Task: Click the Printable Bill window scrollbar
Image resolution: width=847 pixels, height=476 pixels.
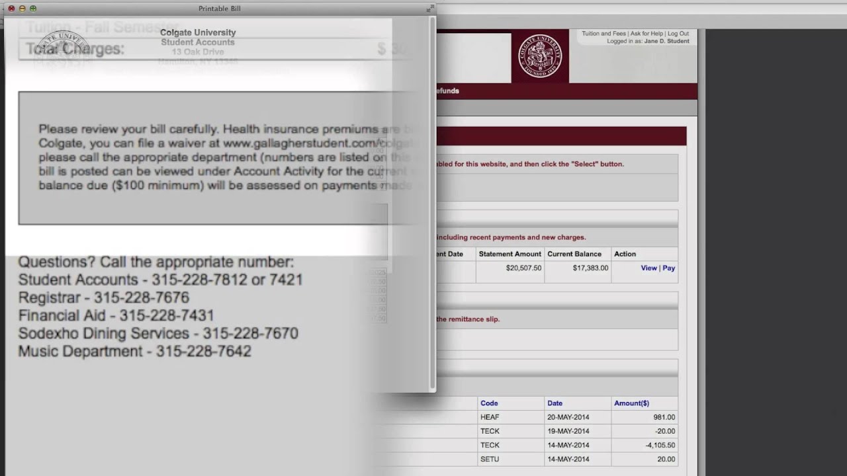Action: click(x=433, y=202)
